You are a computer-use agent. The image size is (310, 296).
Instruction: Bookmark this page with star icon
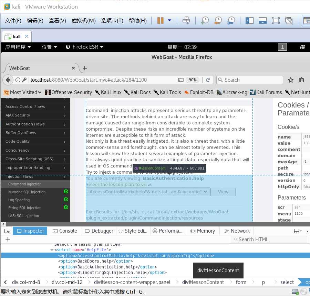click(291, 80)
